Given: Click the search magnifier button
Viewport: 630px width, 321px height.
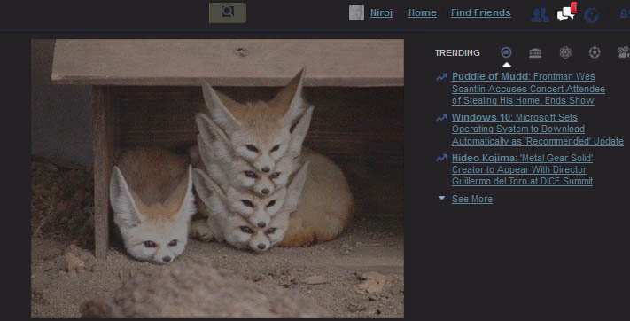Looking at the screenshot, I should click(228, 12).
